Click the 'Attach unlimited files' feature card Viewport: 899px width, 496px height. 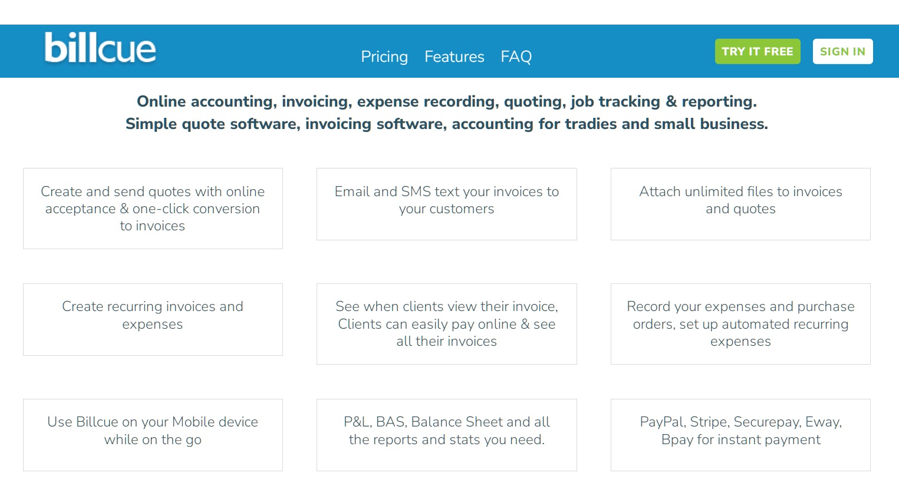click(740, 204)
